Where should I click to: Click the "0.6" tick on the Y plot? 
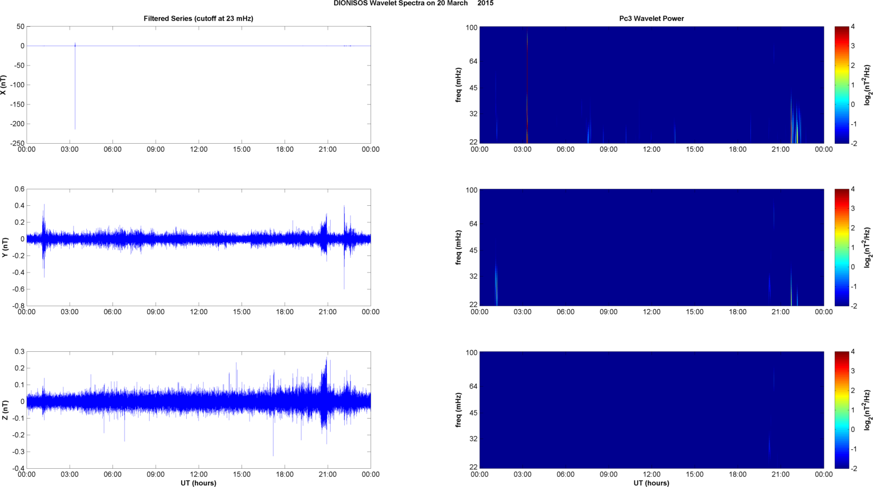[19, 189]
